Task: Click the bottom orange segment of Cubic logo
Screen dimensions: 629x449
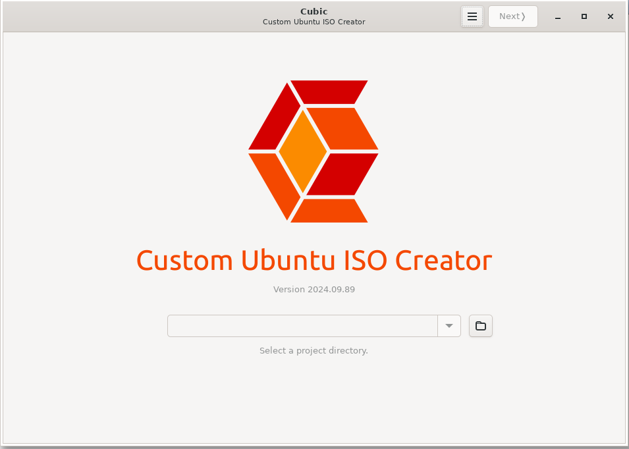Action: click(x=329, y=211)
